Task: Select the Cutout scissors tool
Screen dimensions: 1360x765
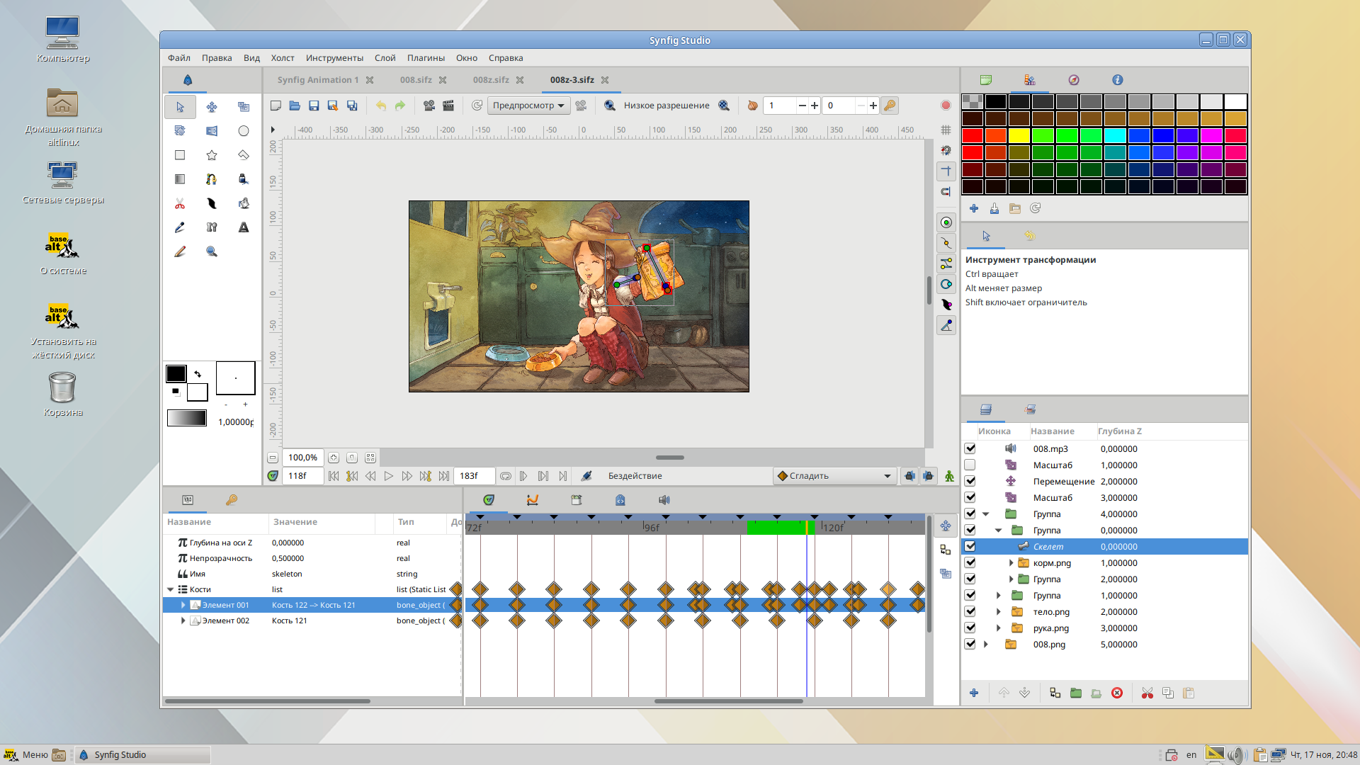Action: [180, 203]
